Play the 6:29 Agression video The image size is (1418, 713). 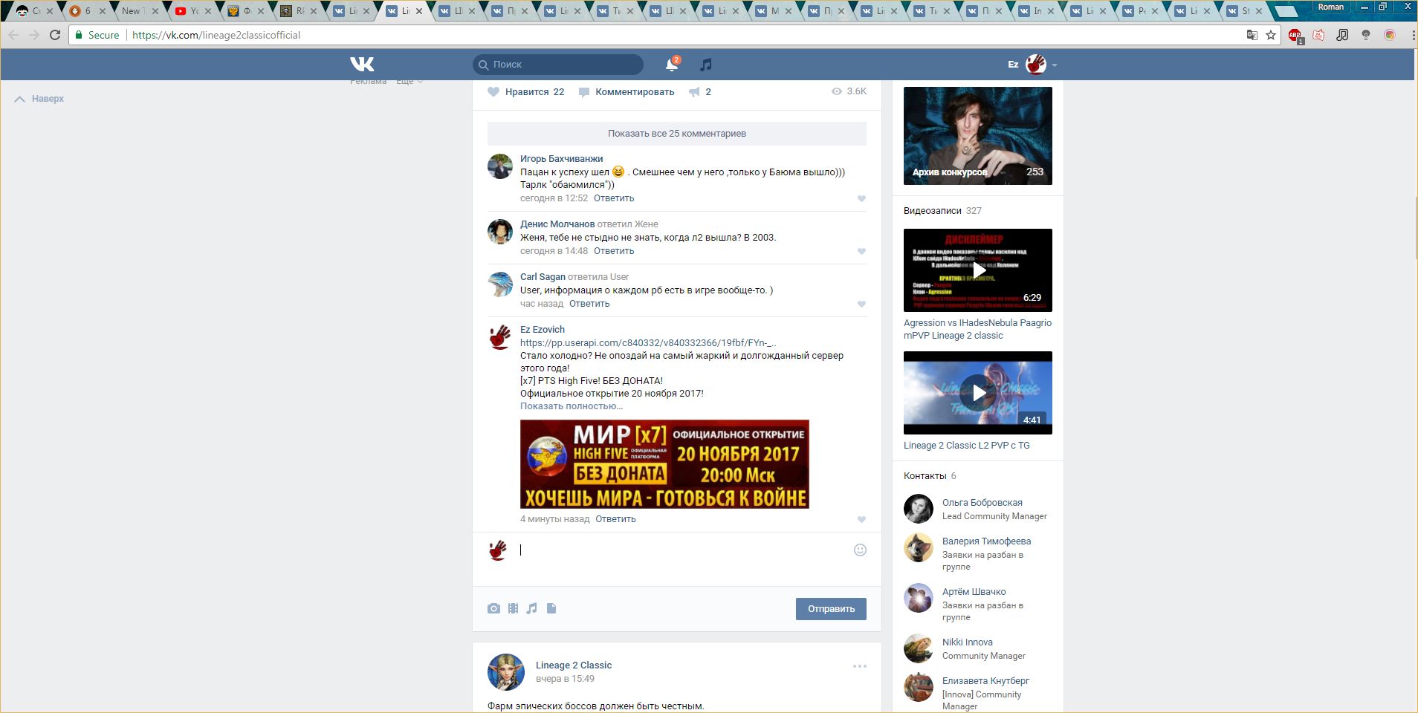[978, 270]
